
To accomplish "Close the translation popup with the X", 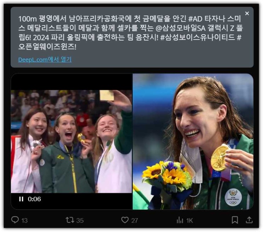I will pyautogui.click(x=247, y=13).
